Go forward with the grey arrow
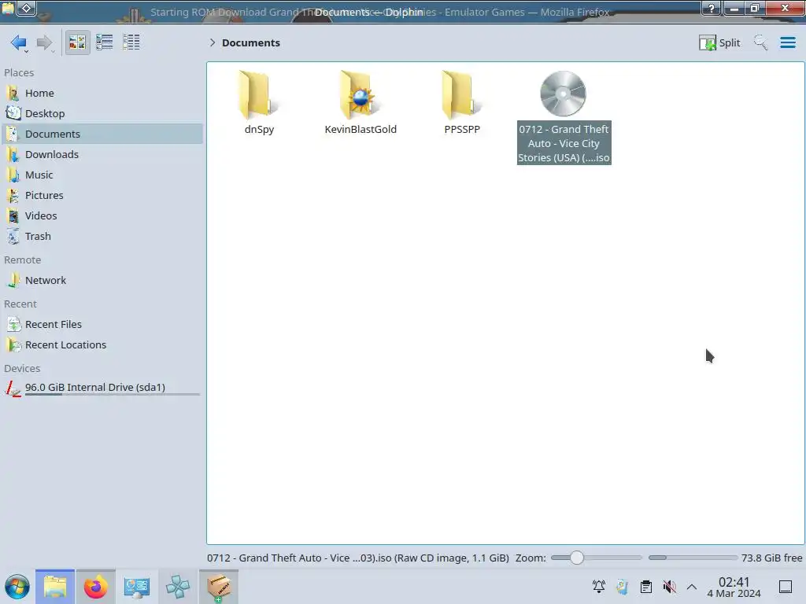 [45, 42]
